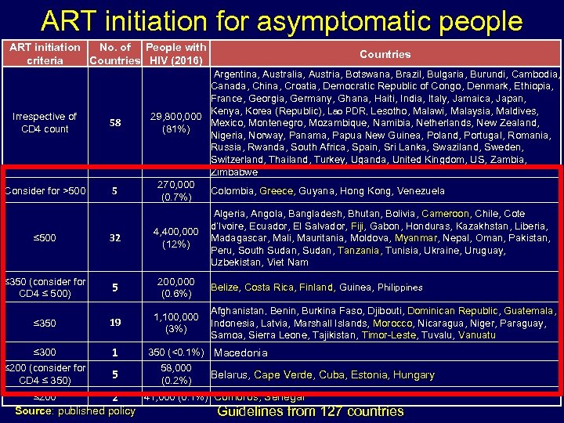Click the "200,000 (0.6%)" cell
Image resolution: width=564 pixels, height=423 pixels.
(x=176, y=287)
